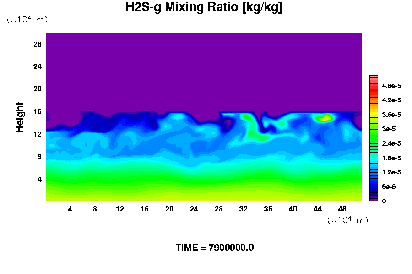The height and width of the screenshot is (274, 412).
Task: Click the 3.6e-5 colorbar label
Action: coord(392,115)
